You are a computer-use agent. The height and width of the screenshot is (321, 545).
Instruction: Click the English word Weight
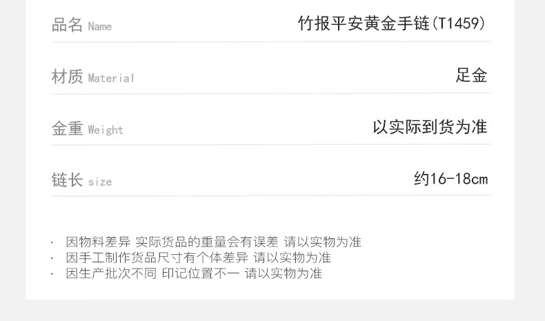[106, 130]
